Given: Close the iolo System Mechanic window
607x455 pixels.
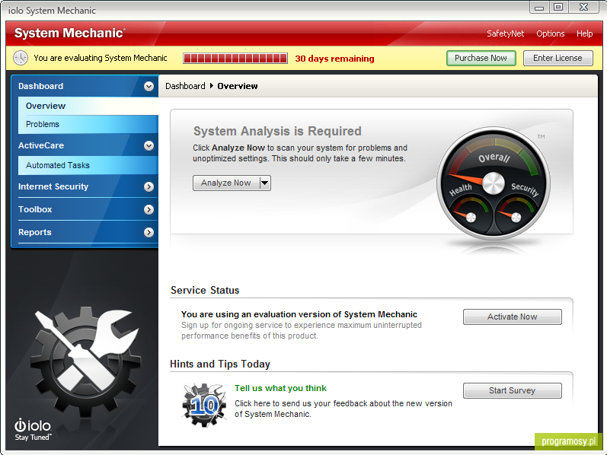Looking at the screenshot, I should tap(584, 7).
